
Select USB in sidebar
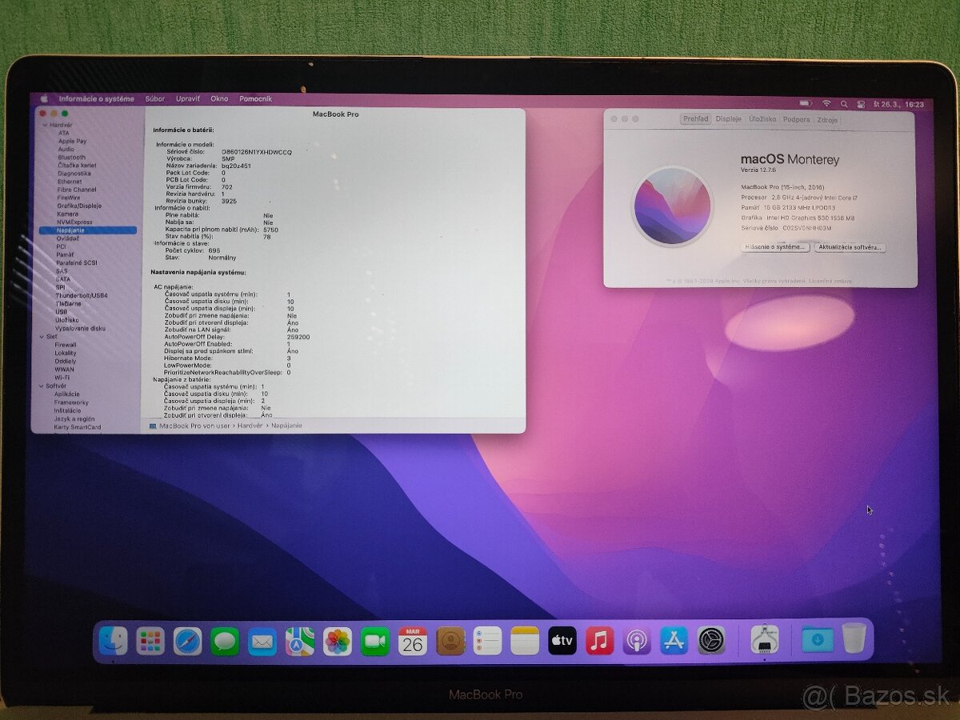(x=61, y=312)
